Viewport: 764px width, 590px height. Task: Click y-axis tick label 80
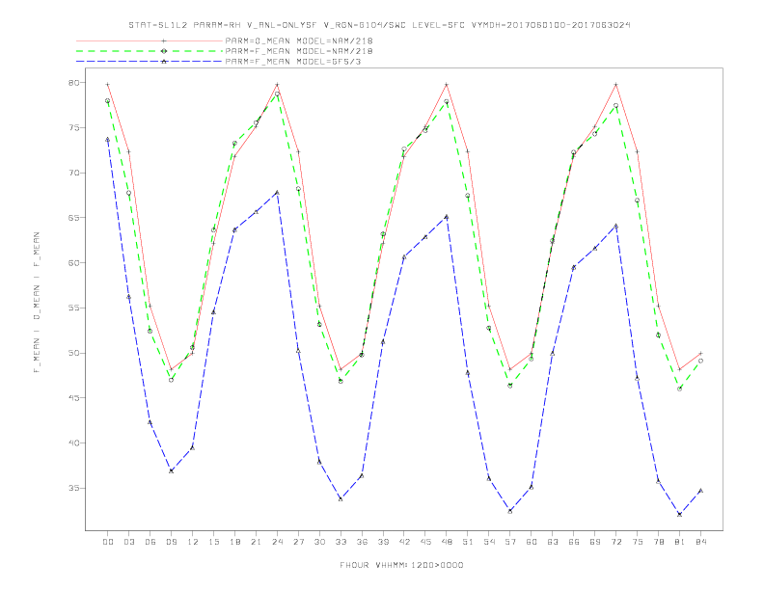click(73, 83)
